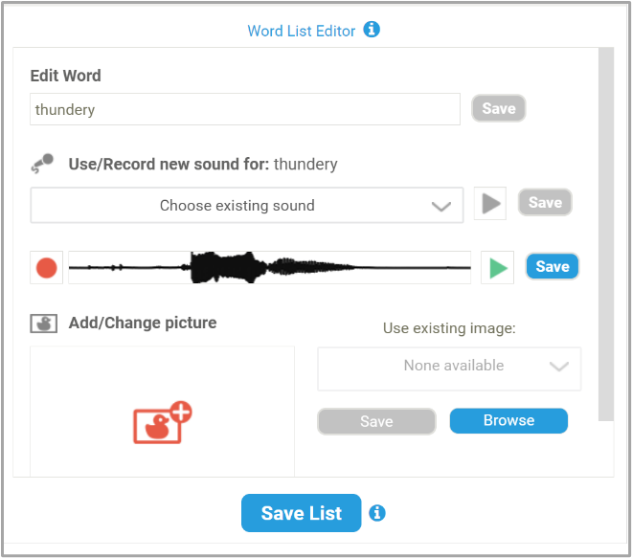Click the Word List Editor title link
Screen dimensions: 632x558
[301, 31]
